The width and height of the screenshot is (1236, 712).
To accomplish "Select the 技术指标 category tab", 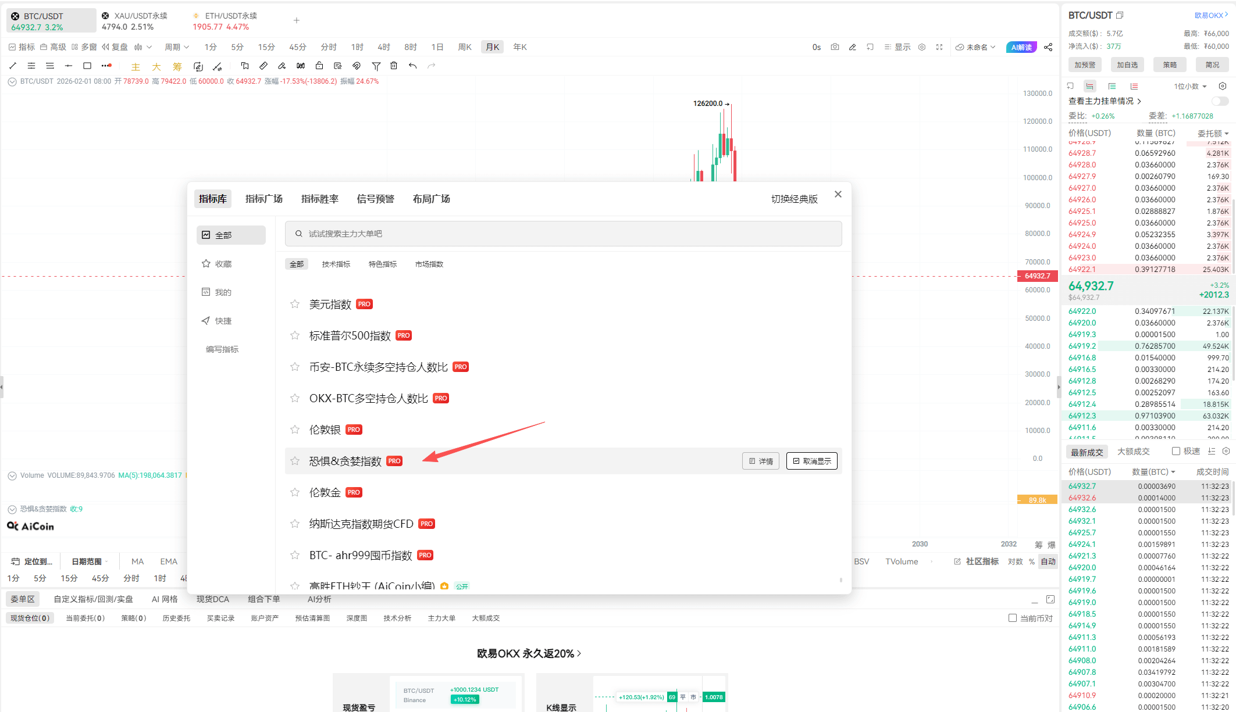I will click(336, 264).
